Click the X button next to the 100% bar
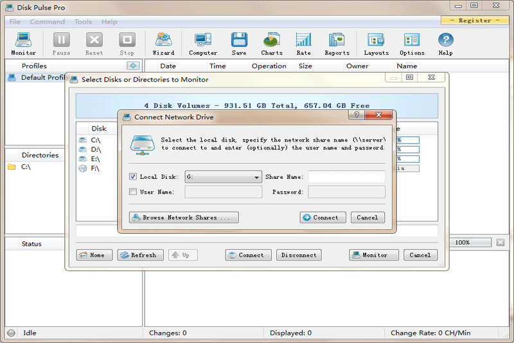This screenshot has width=514, height=343. click(501, 242)
